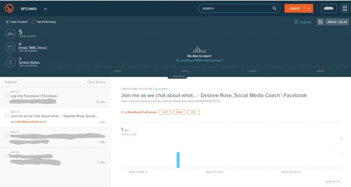Open the JUN 02 - JUL 02 date range
This screenshot has width=351, height=187.
(x=337, y=22)
